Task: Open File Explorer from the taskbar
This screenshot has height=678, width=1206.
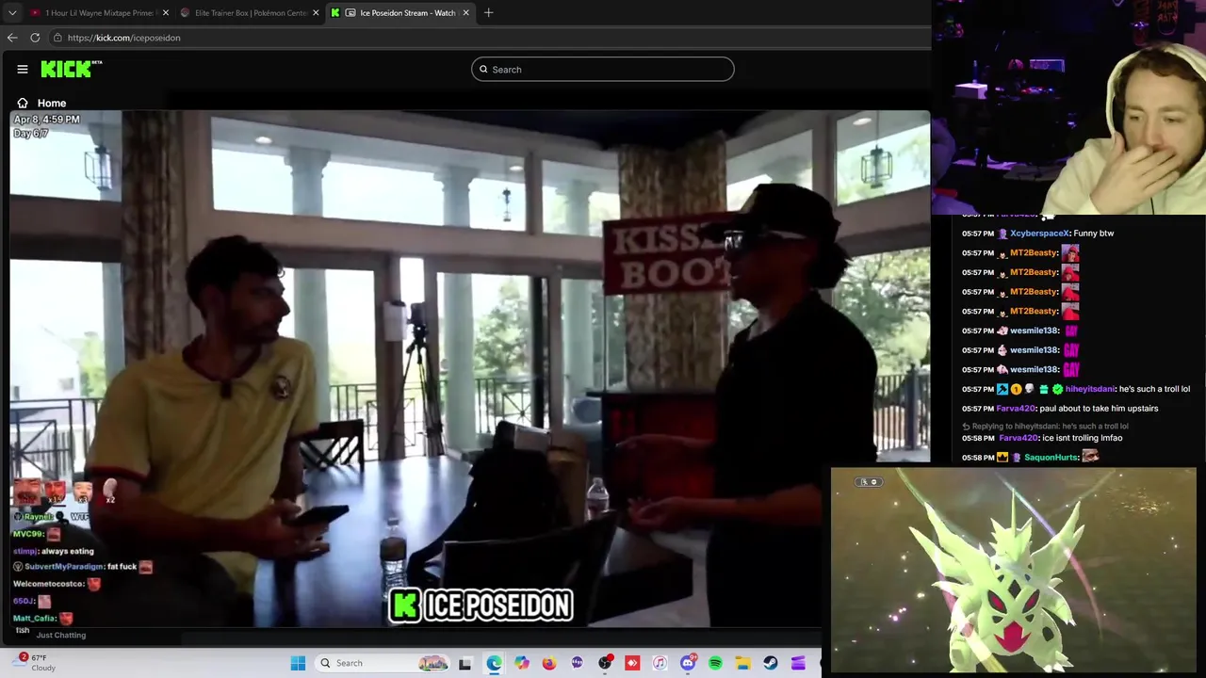Action: coord(742,663)
